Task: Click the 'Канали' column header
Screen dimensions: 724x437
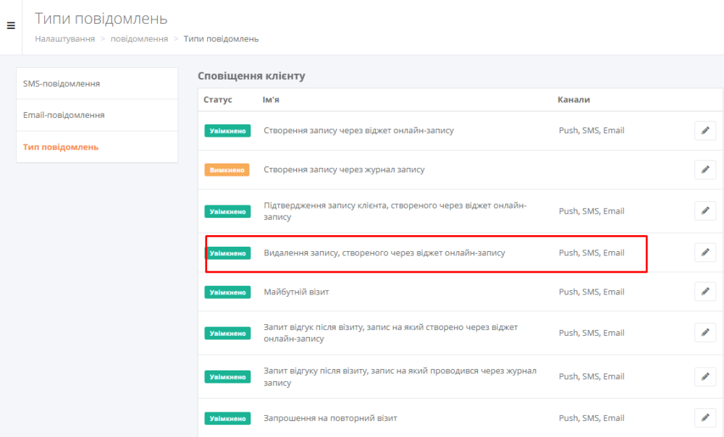Action: pyautogui.click(x=573, y=99)
